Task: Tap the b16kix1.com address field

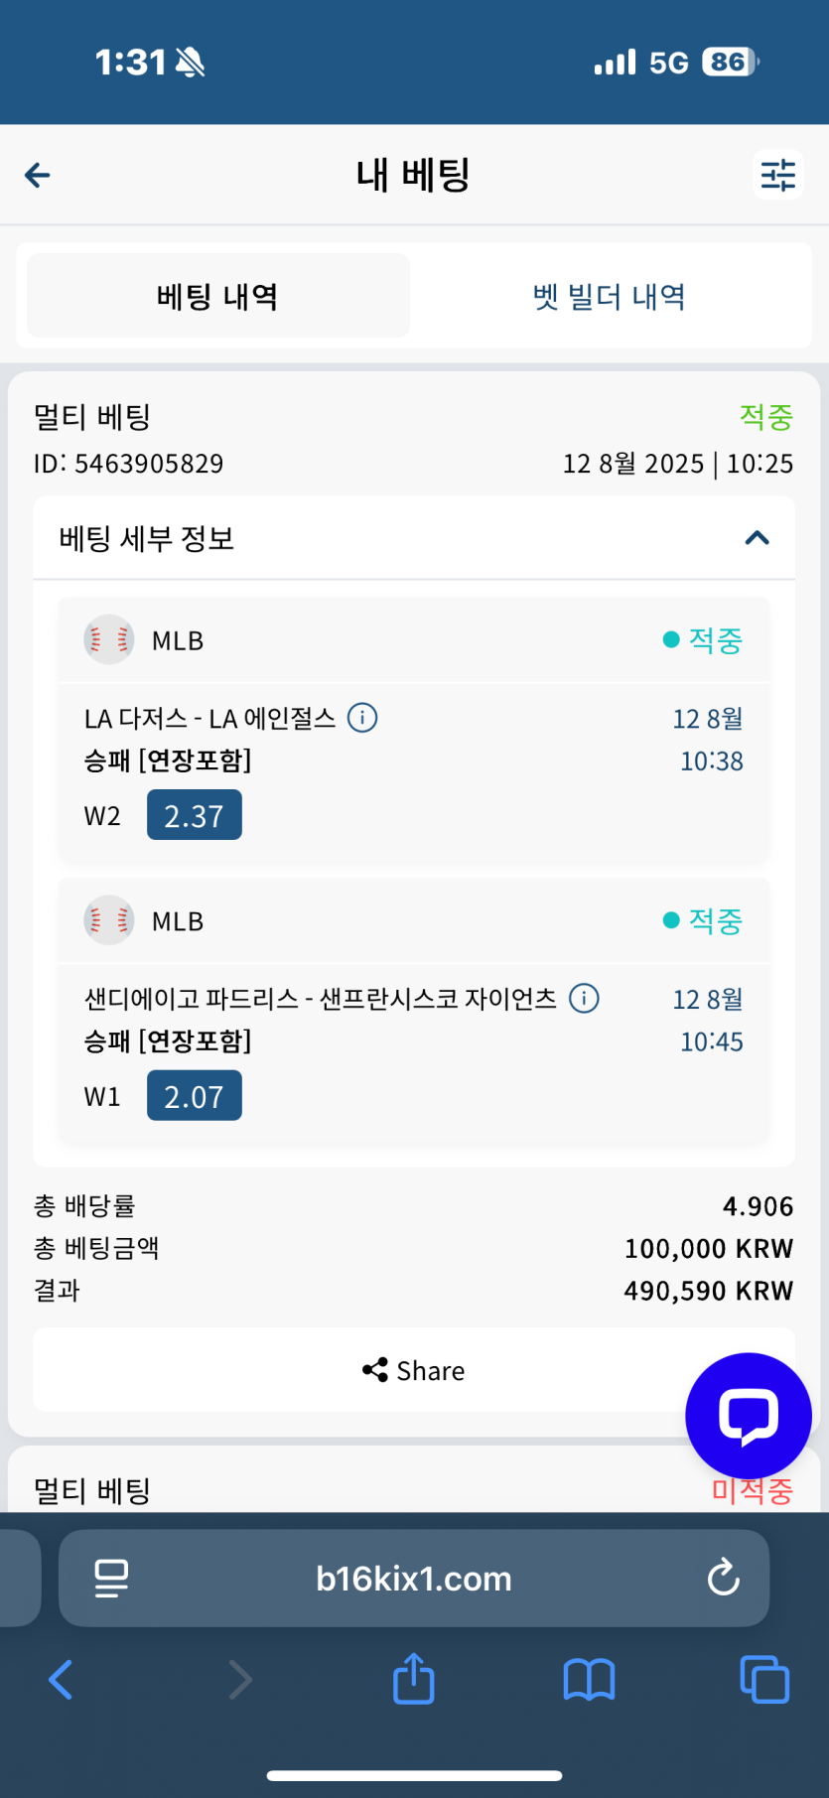Action: click(x=414, y=1578)
